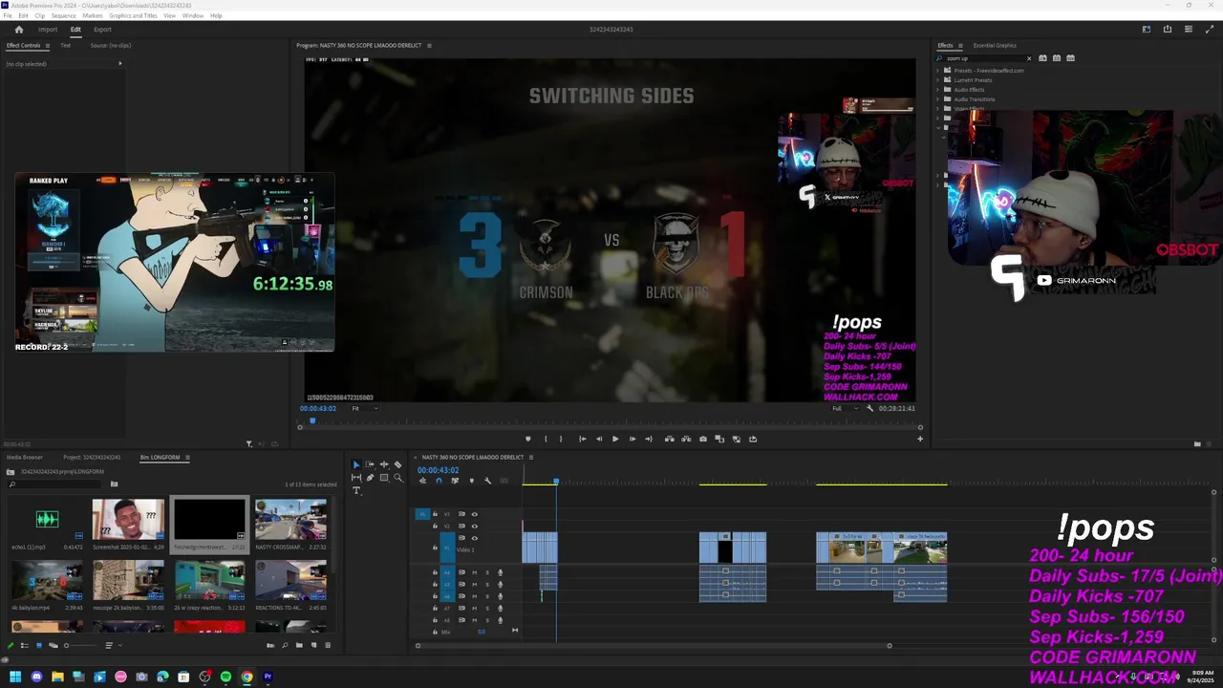Switch to Export workspace tab

point(102,30)
